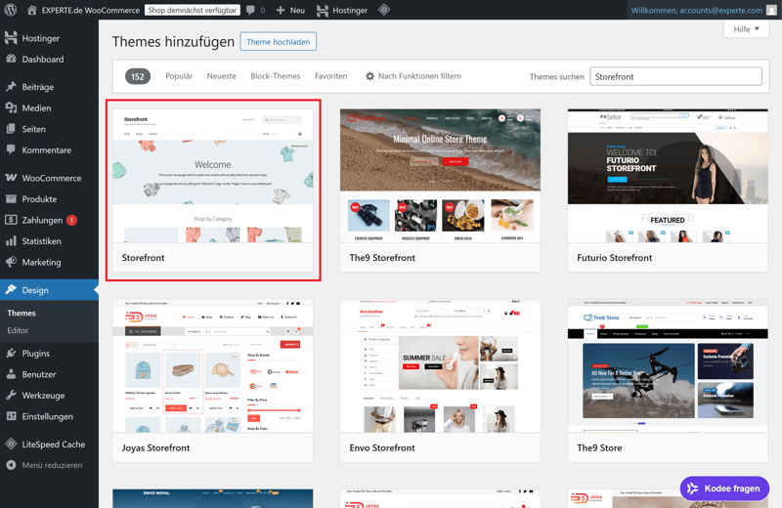Select the Envo Storefront theme thumbnail
The image size is (782, 508).
441,366
